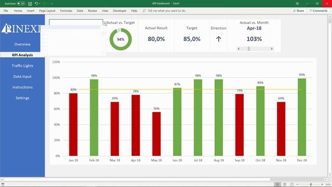Toggle the AutoSave switch
The image size is (332, 187).
pos(21,4)
